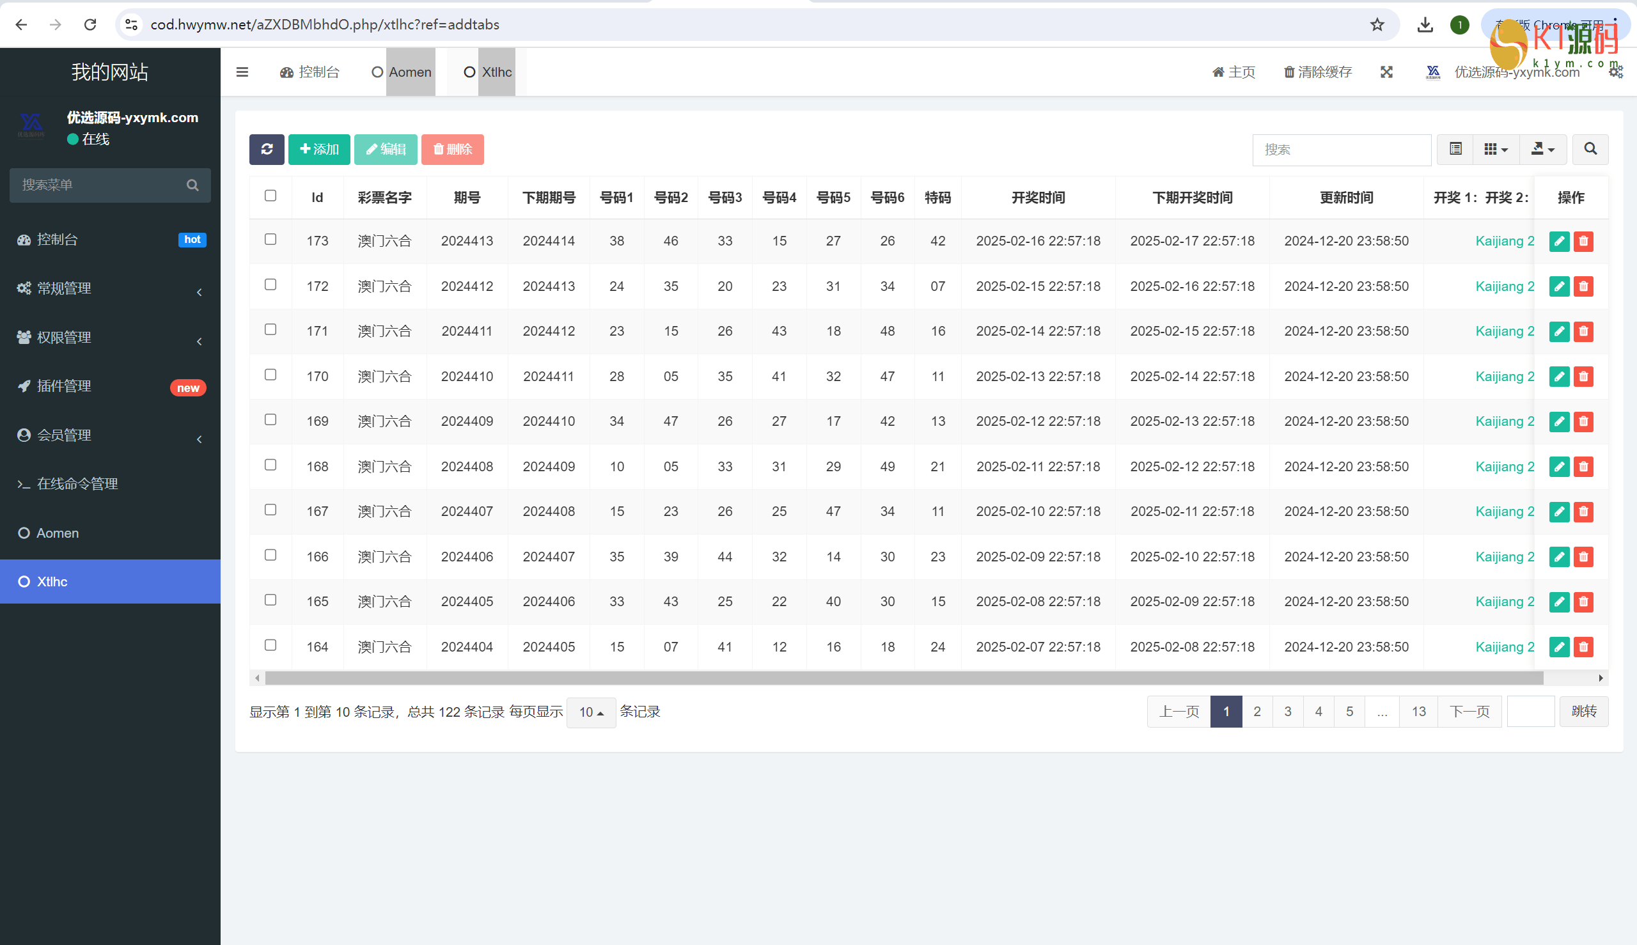The height and width of the screenshot is (945, 1637).
Task: Click the fullscreen expand icon in header
Action: point(1386,72)
